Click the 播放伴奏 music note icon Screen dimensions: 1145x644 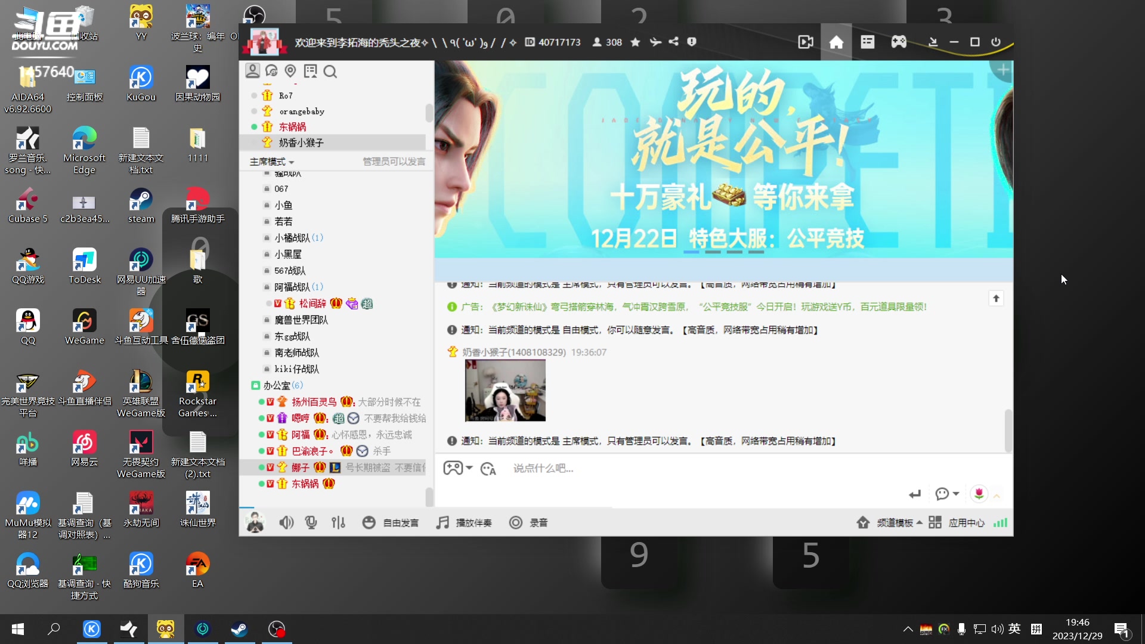coord(442,522)
